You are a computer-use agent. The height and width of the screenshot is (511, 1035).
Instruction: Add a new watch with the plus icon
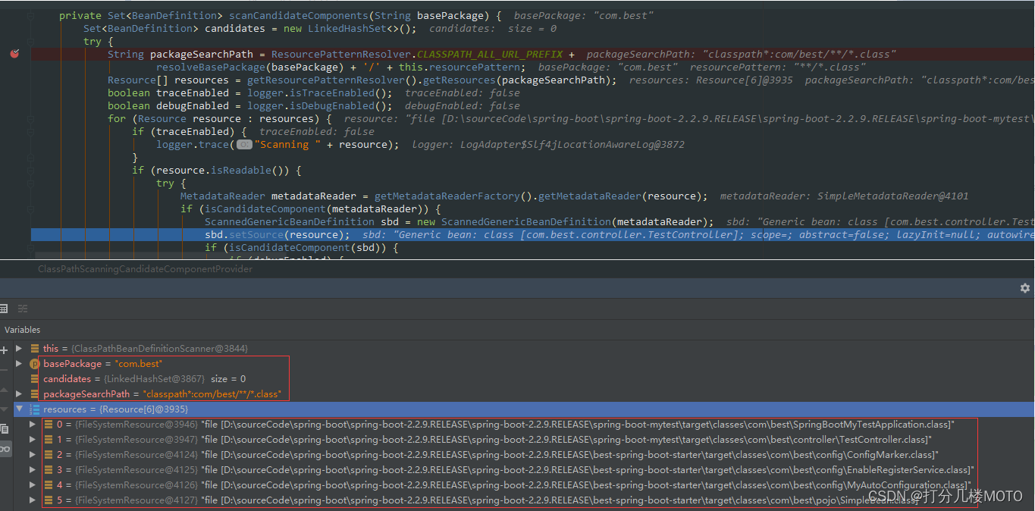coord(4,350)
